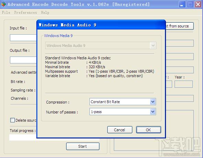Click 'Standard Windows Media Audio 9 codec' text

tap(78, 58)
